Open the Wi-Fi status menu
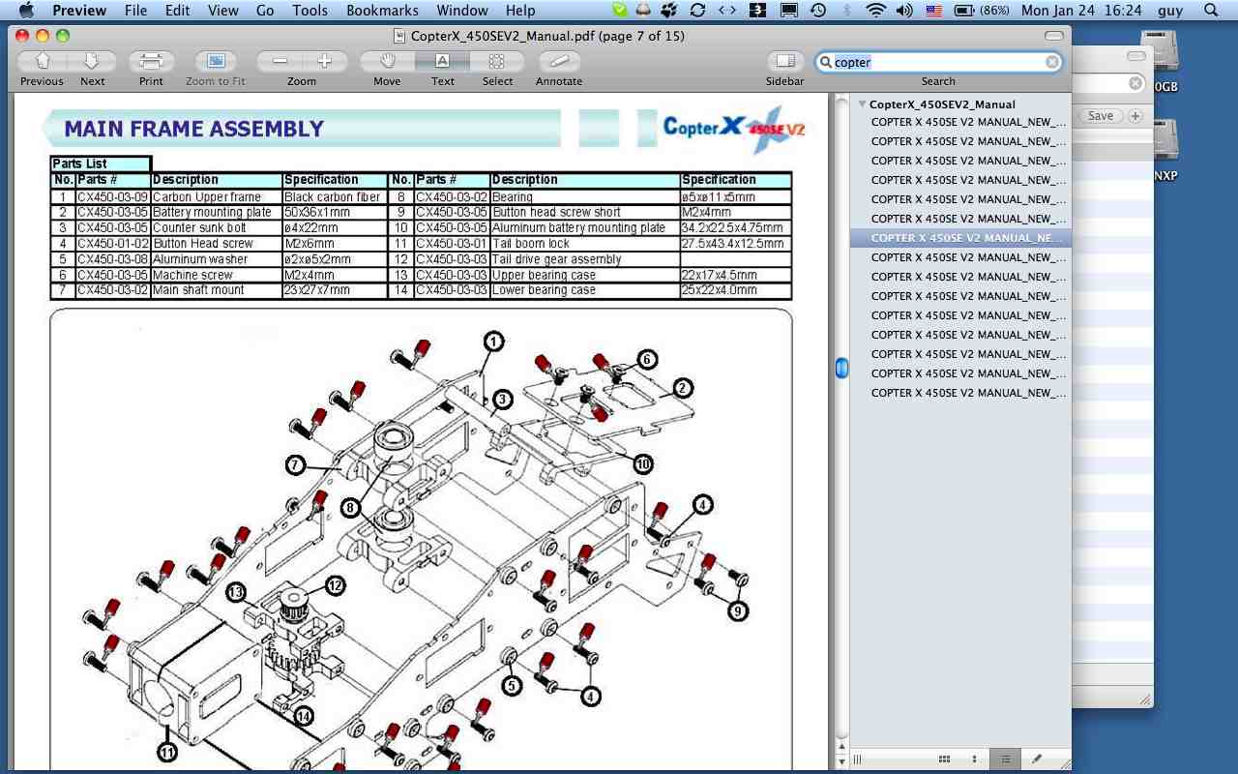 pos(876,11)
